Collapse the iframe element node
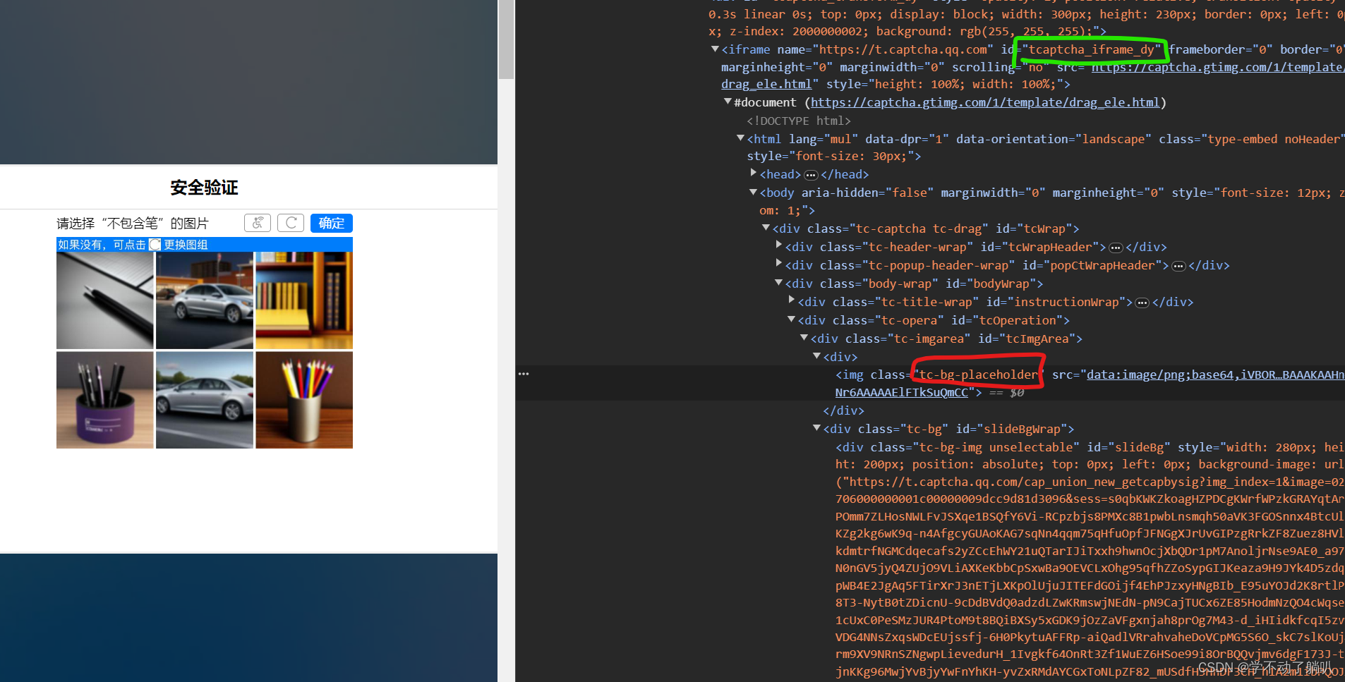 (715, 49)
